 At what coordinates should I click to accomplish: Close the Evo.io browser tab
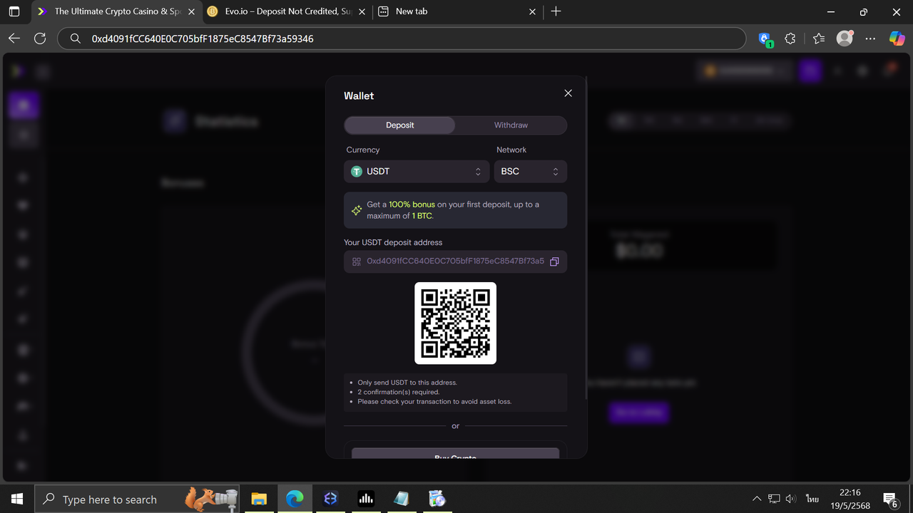[362, 11]
